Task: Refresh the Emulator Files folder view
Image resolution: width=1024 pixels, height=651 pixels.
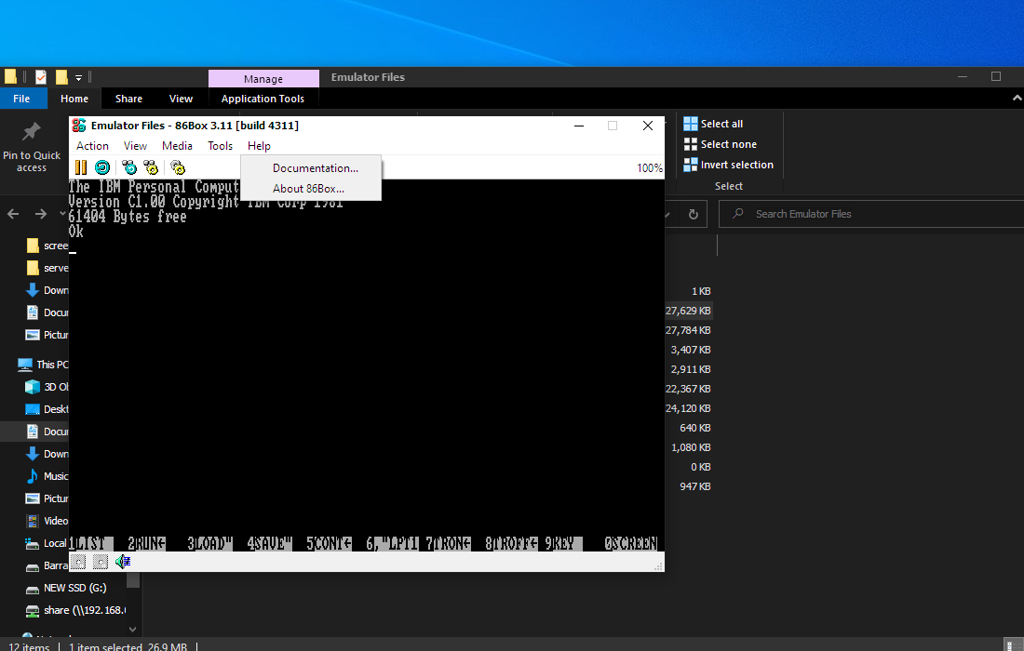Action: point(694,213)
